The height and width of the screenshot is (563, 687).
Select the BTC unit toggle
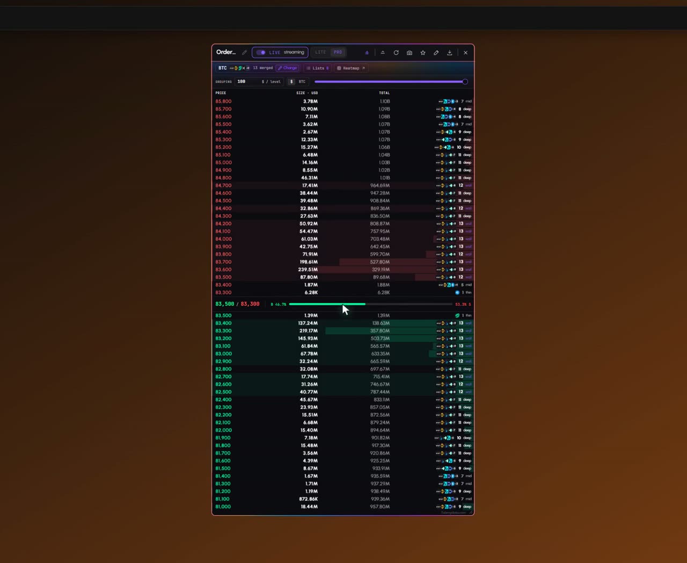pyautogui.click(x=302, y=82)
